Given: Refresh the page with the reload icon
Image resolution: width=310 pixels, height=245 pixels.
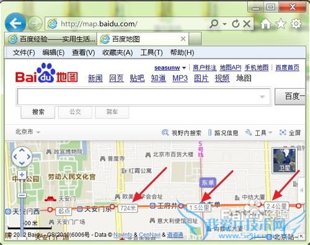Looking at the screenshot, I should pyautogui.click(x=236, y=24).
